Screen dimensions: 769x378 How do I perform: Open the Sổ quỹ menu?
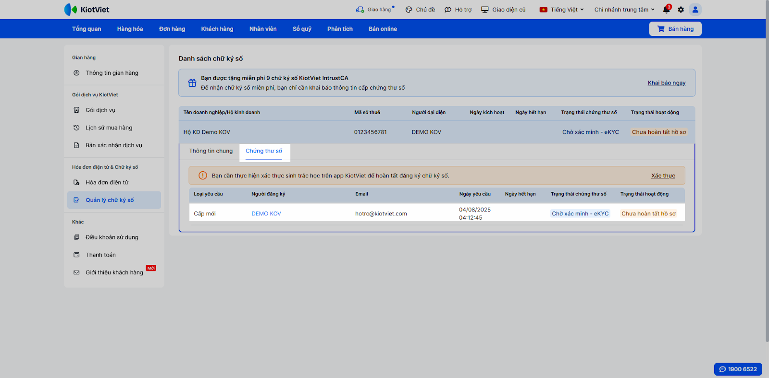302,29
